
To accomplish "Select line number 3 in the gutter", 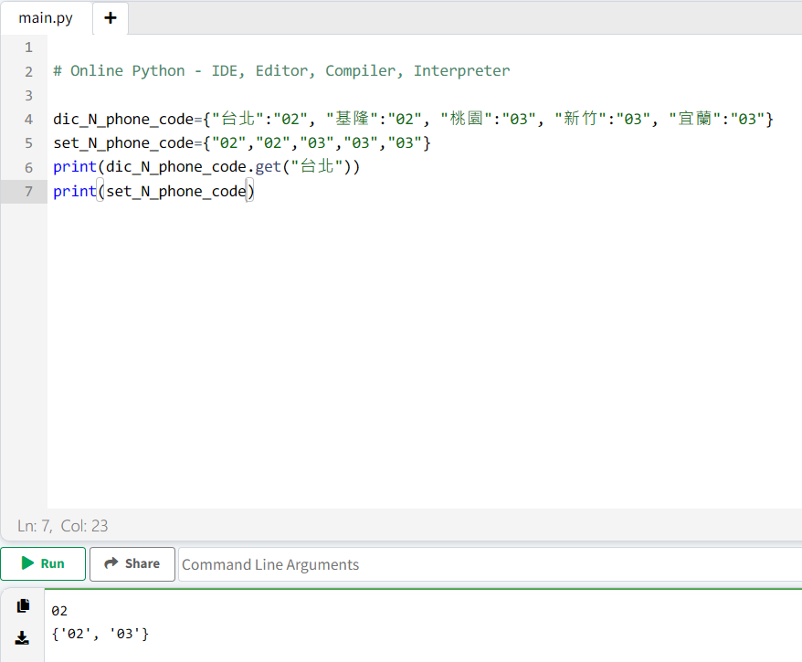I will (28, 96).
